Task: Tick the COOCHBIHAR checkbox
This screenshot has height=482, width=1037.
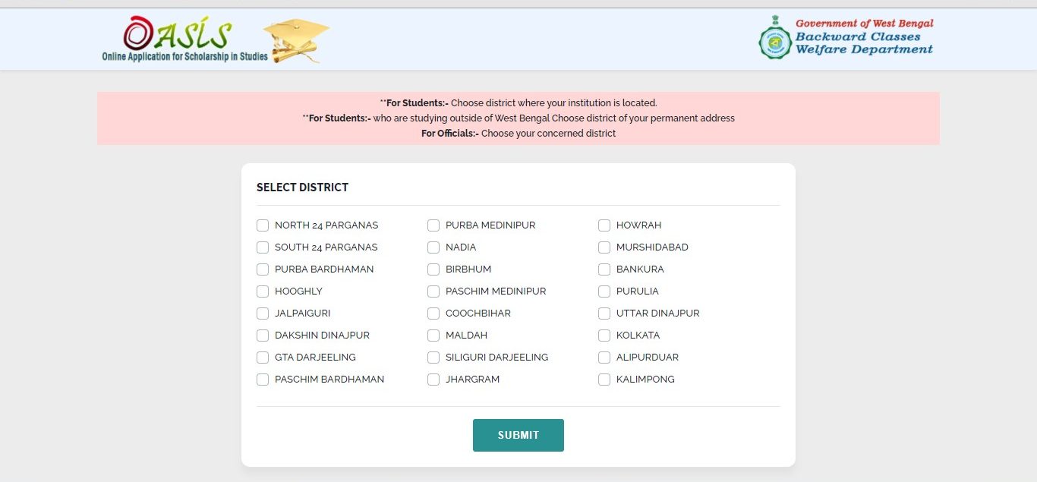Action: pyautogui.click(x=433, y=313)
